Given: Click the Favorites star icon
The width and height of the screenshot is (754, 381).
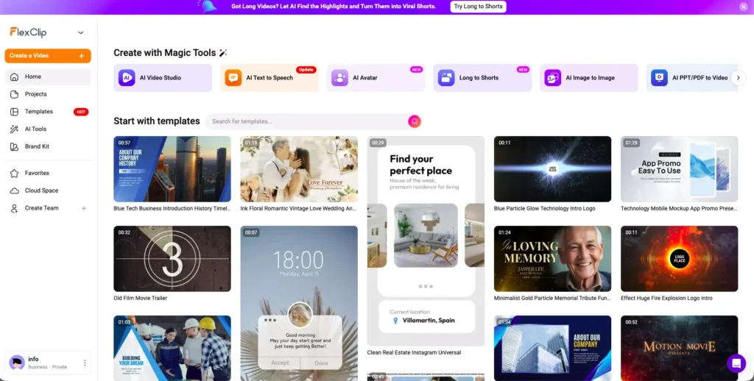Looking at the screenshot, I should tap(15, 173).
